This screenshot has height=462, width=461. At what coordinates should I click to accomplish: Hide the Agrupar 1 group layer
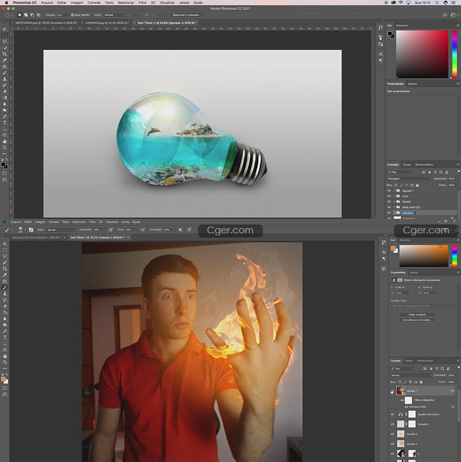pos(389,190)
